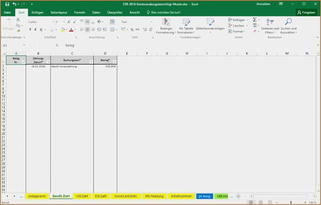Switch to the Formeln ribbon tab
The image size is (321, 205).
[80, 13]
